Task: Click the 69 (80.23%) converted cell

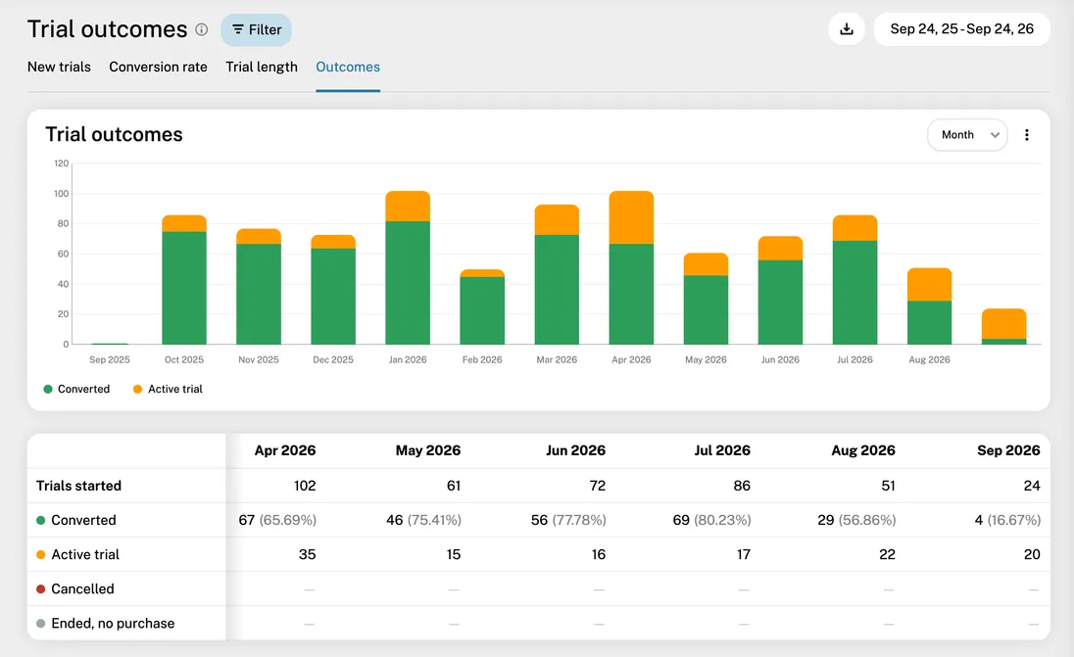Action: [711, 520]
